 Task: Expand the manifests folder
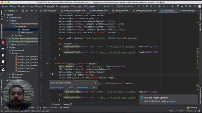click(7, 18)
